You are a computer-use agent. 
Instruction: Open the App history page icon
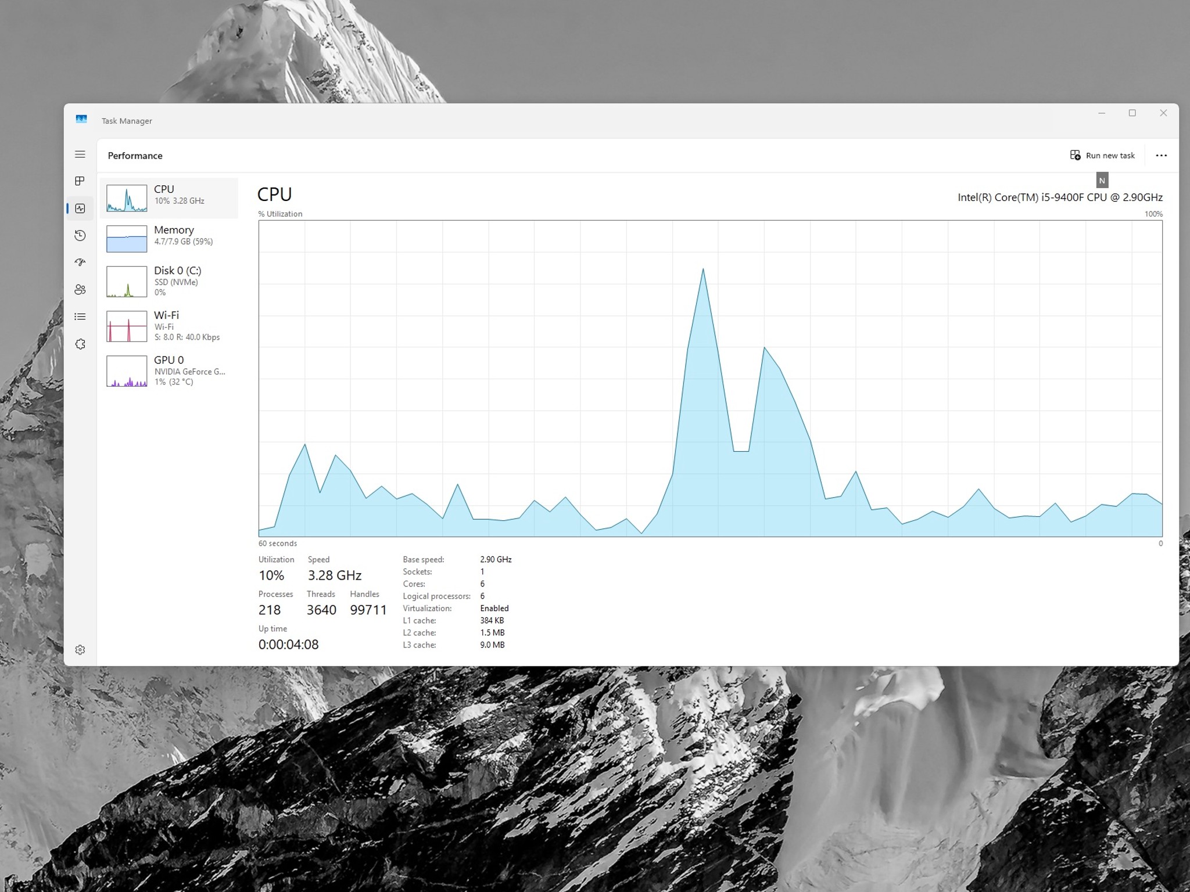[x=80, y=235]
